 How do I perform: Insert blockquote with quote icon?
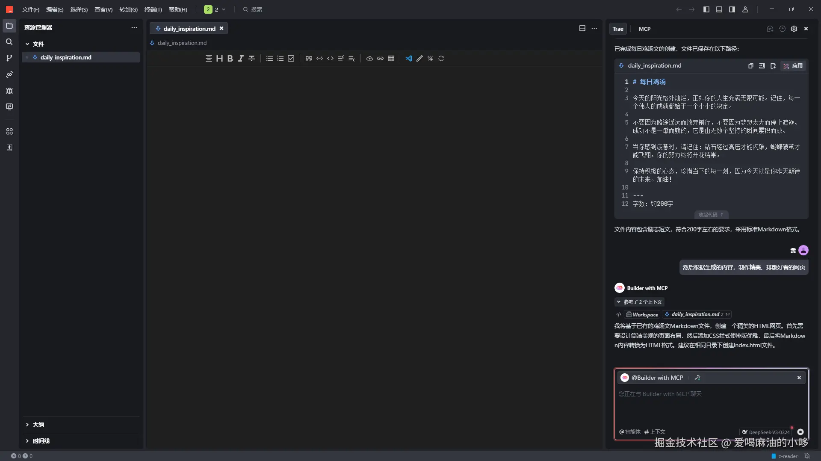click(309, 59)
